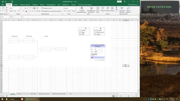This screenshot has height=101, width=180.
Task: Toggle underline formatting
Action: pyautogui.click(x=15, y=11)
